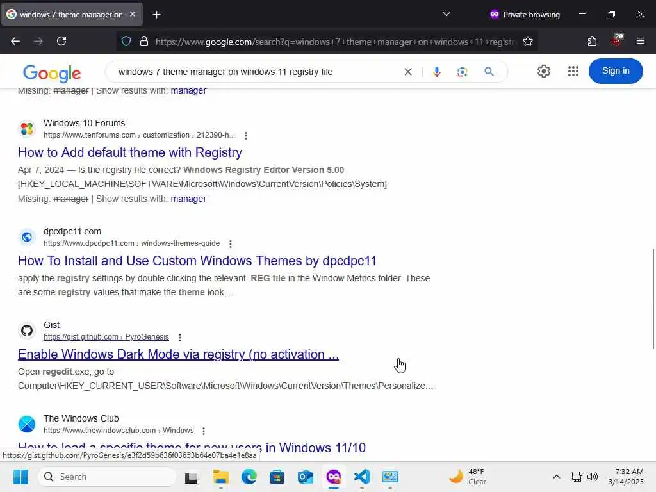Switch to Firefox private window on taskbar
The width and height of the screenshot is (656, 492).
(333, 477)
